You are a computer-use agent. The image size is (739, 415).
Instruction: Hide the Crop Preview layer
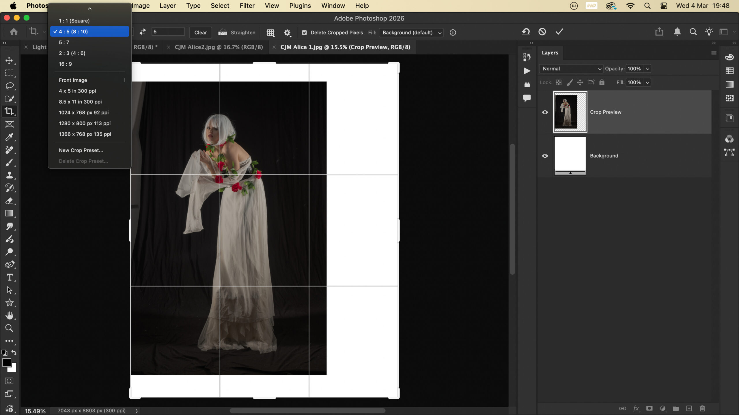pos(545,112)
